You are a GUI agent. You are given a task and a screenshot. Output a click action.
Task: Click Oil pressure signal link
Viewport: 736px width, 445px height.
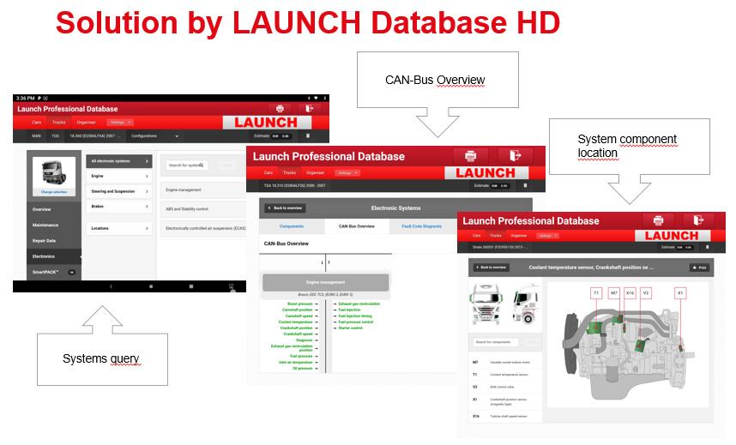click(303, 368)
